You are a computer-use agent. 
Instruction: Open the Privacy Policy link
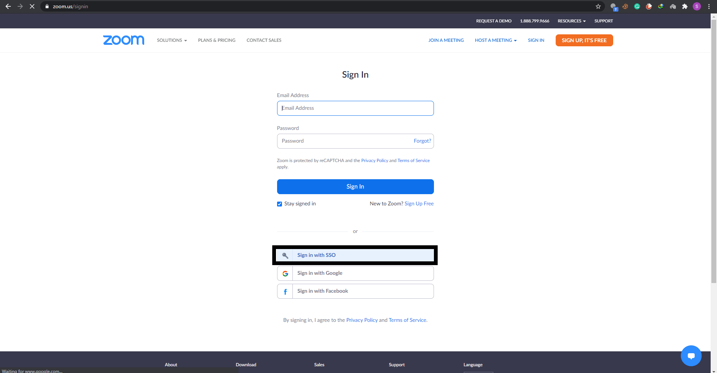374,160
